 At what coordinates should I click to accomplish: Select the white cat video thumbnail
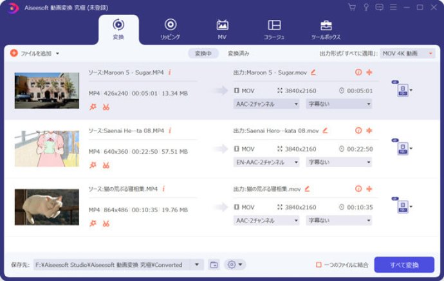[x=47, y=207]
